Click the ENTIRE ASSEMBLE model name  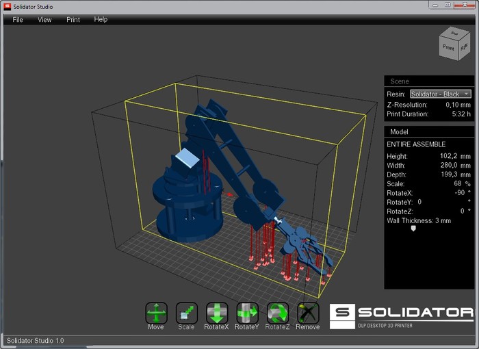(416, 144)
